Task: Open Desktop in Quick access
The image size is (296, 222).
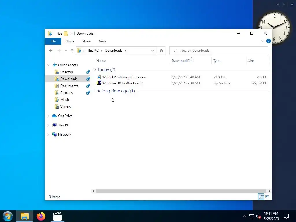Action: pyautogui.click(x=66, y=72)
